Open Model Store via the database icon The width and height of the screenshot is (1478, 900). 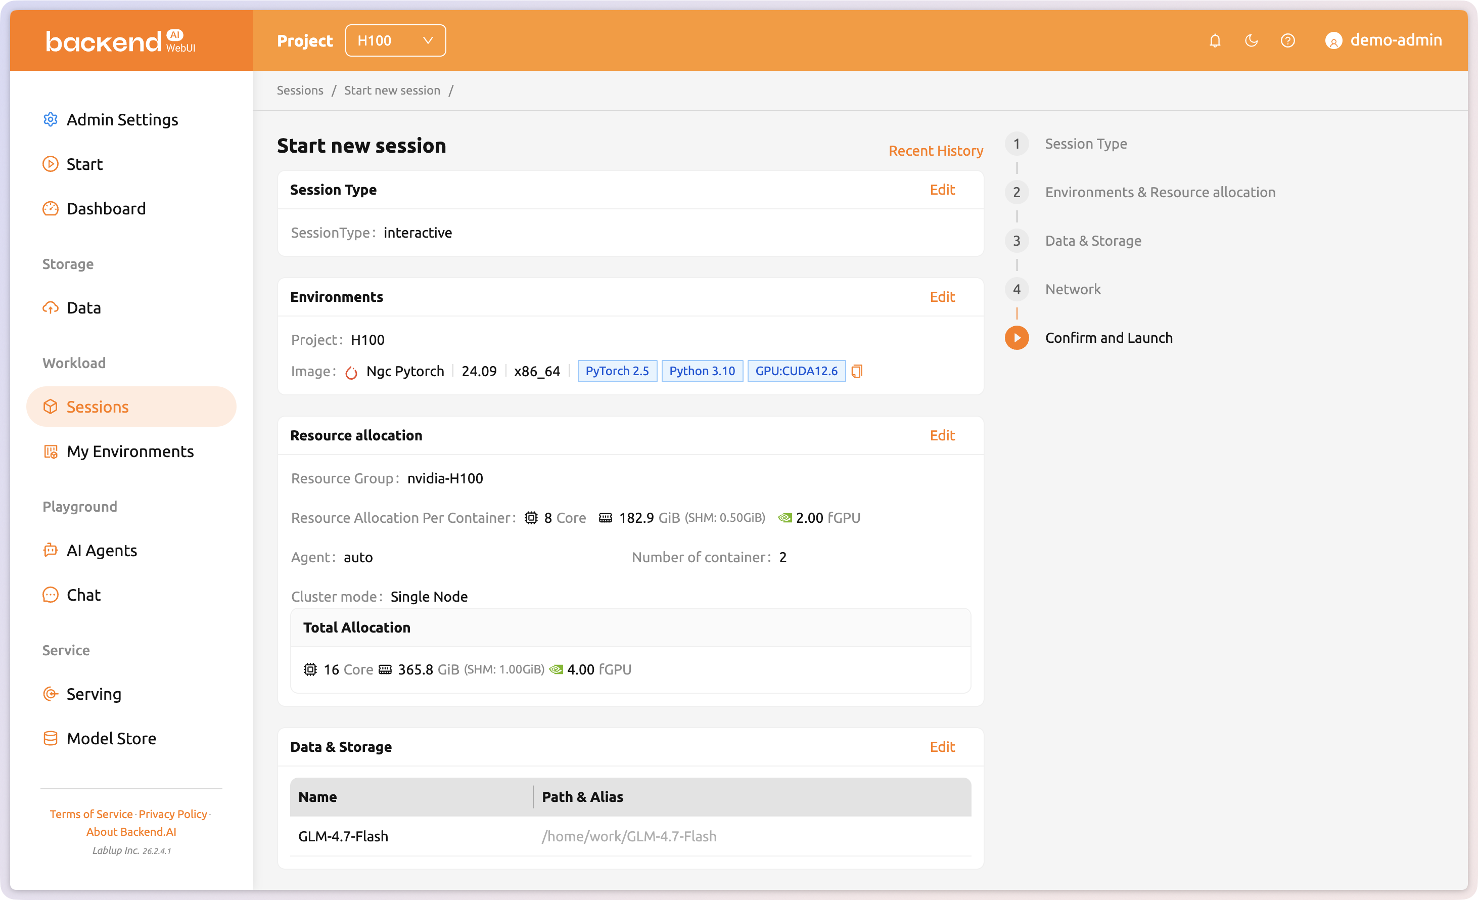(x=51, y=738)
